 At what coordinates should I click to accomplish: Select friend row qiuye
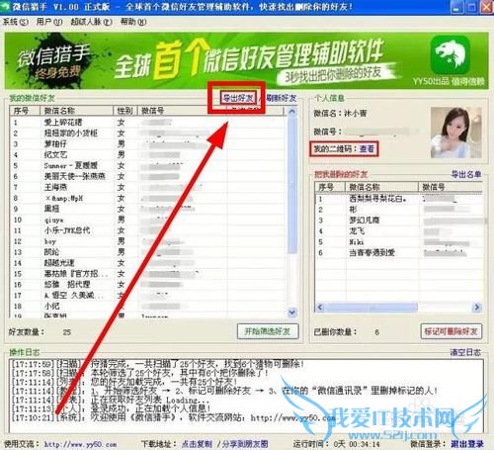point(148,220)
